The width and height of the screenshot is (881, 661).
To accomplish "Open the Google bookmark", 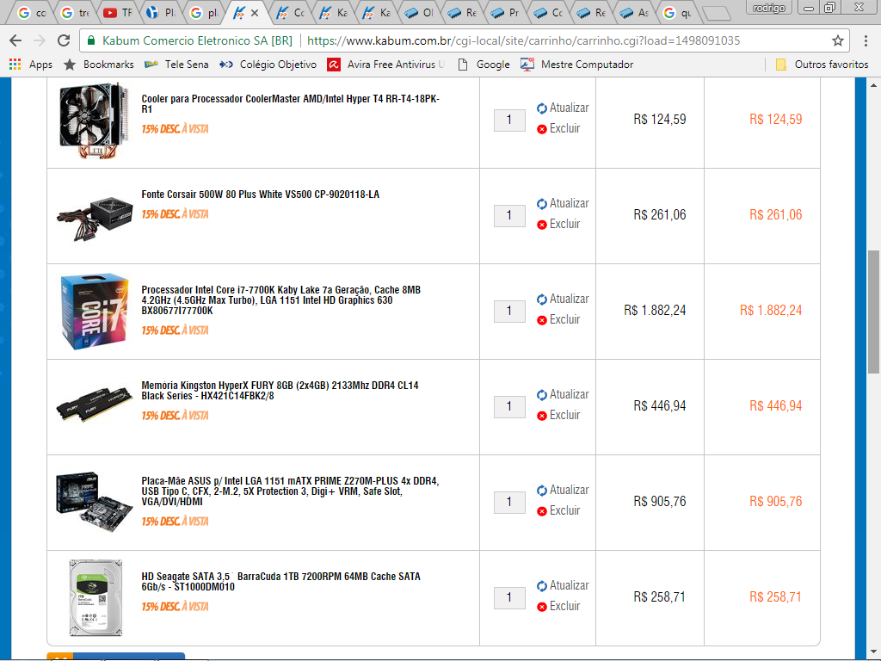I will coord(484,64).
